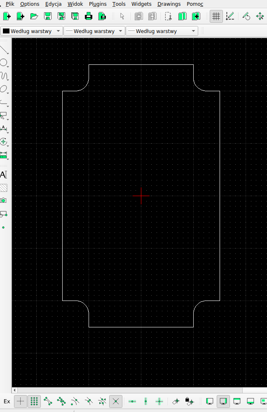Cut the selected entities
Viewport: 267px width, 412px height.
(x=169, y=16)
